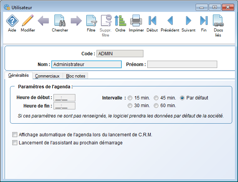Go to the Suivant record
This screenshot has height=182, width=238.
[x=188, y=22]
